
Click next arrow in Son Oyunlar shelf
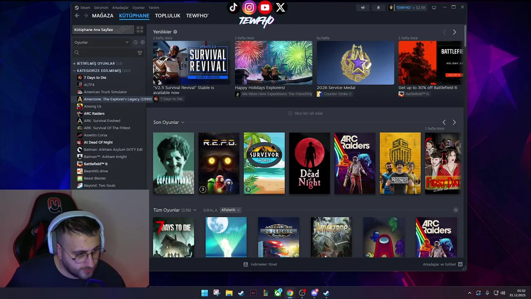(x=454, y=122)
